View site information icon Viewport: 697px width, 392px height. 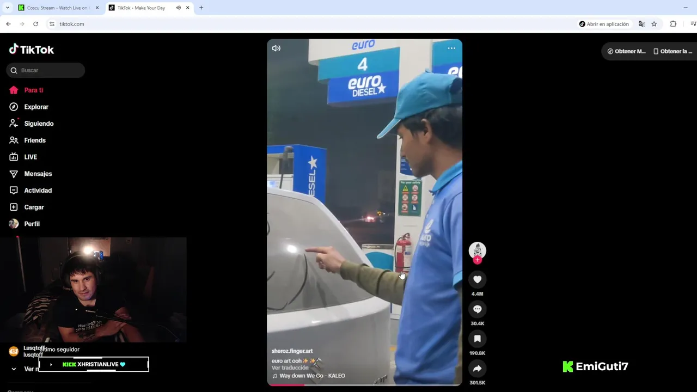tap(52, 24)
